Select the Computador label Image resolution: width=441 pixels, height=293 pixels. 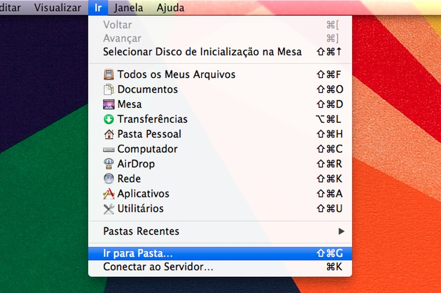pos(147,149)
